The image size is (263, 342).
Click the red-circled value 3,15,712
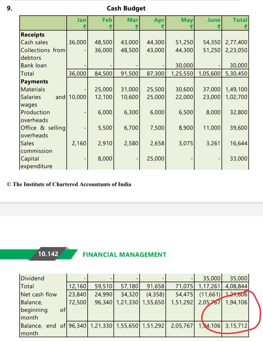236,326
